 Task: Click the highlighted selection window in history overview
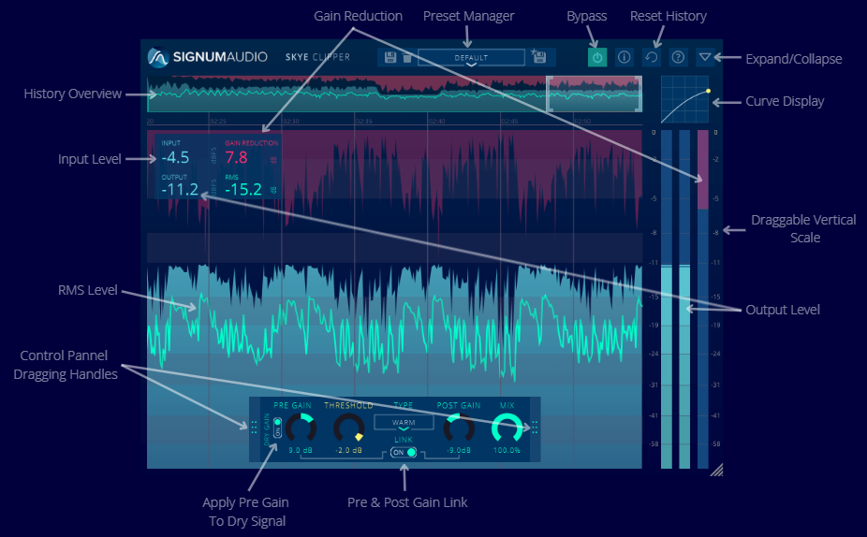tap(595, 94)
